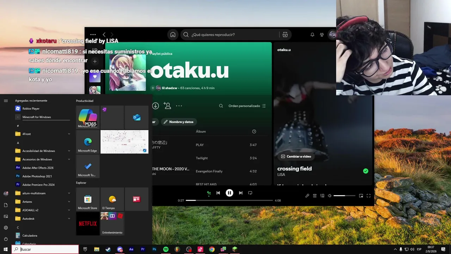451x254 pixels.
Task: Open lil shadxw profile link
Action: click(169, 88)
